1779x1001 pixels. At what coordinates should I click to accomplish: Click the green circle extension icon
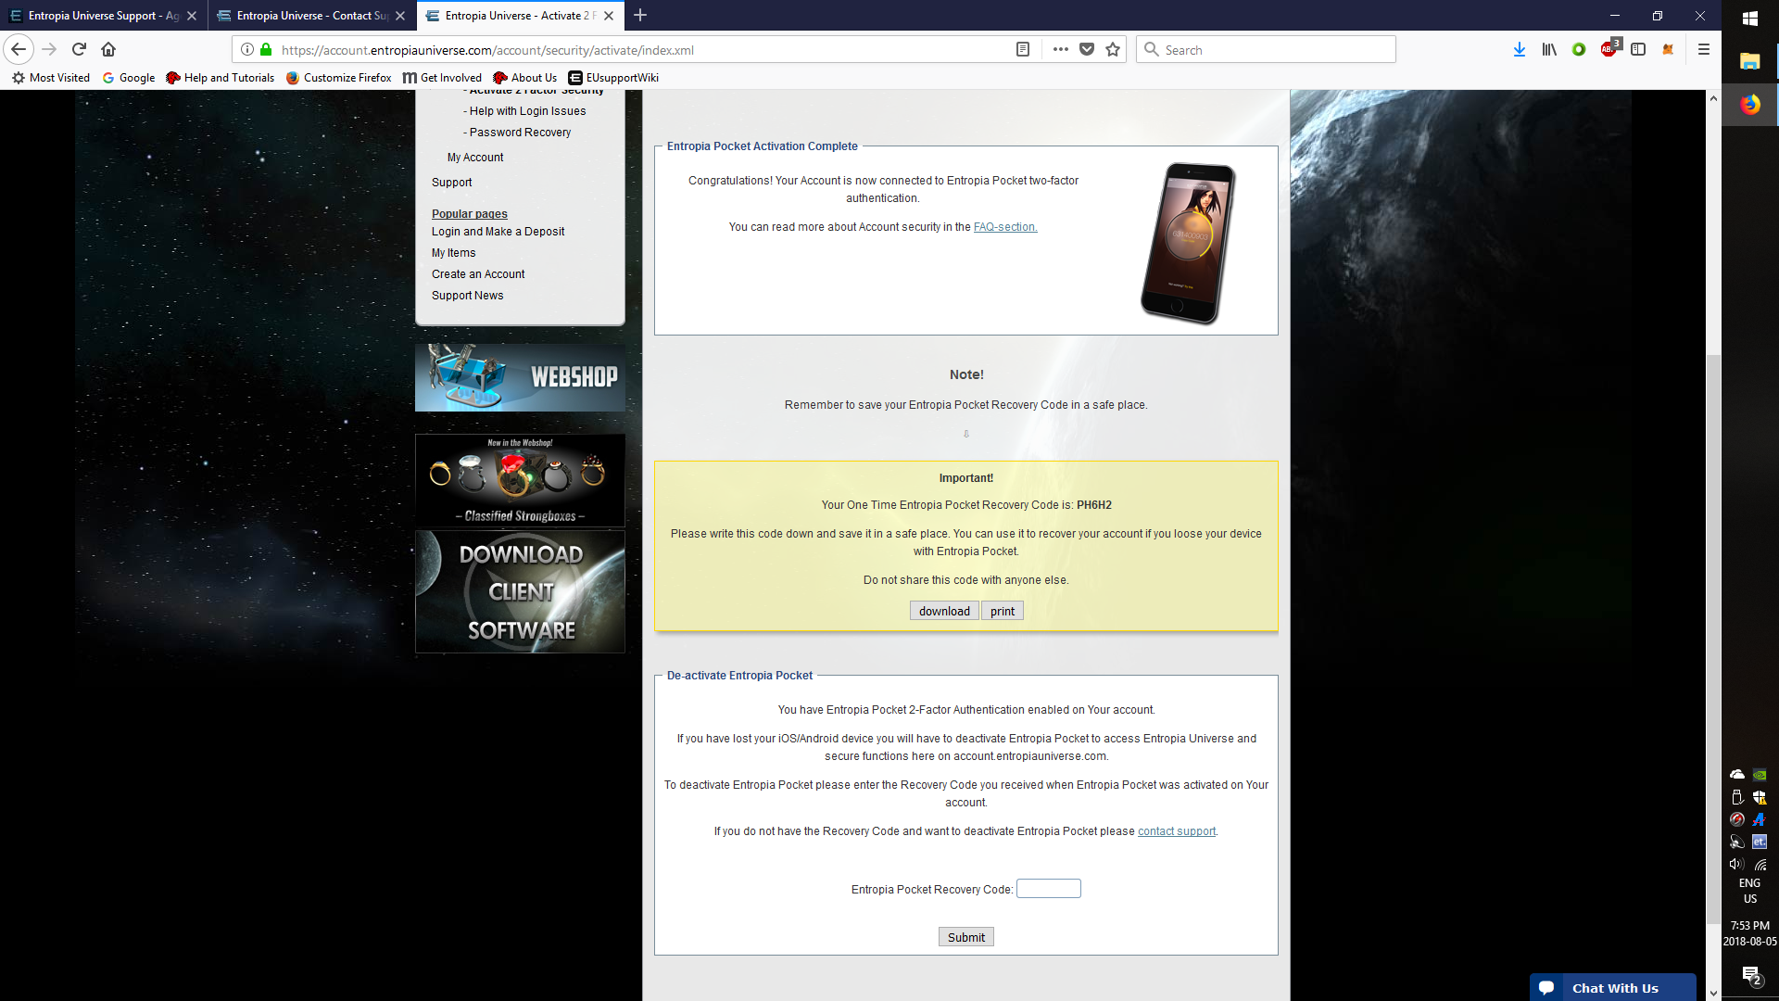(x=1579, y=49)
